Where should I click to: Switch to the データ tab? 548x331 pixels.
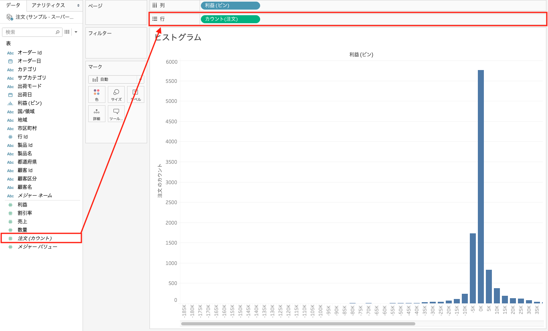(13, 5)
